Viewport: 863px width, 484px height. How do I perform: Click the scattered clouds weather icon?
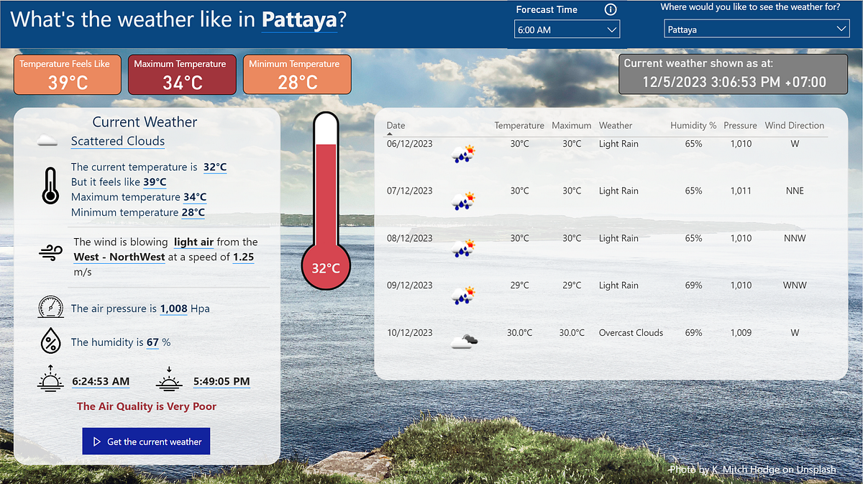47,139
